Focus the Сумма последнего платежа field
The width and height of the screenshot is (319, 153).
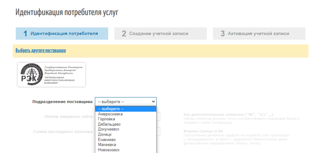tap(158, 131)
